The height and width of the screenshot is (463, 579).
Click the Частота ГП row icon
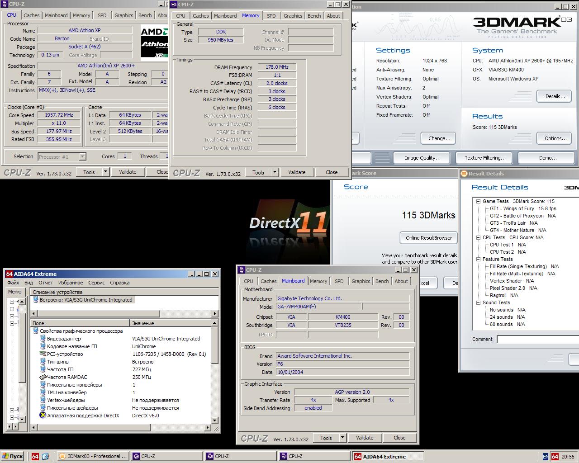coord(43,369)
